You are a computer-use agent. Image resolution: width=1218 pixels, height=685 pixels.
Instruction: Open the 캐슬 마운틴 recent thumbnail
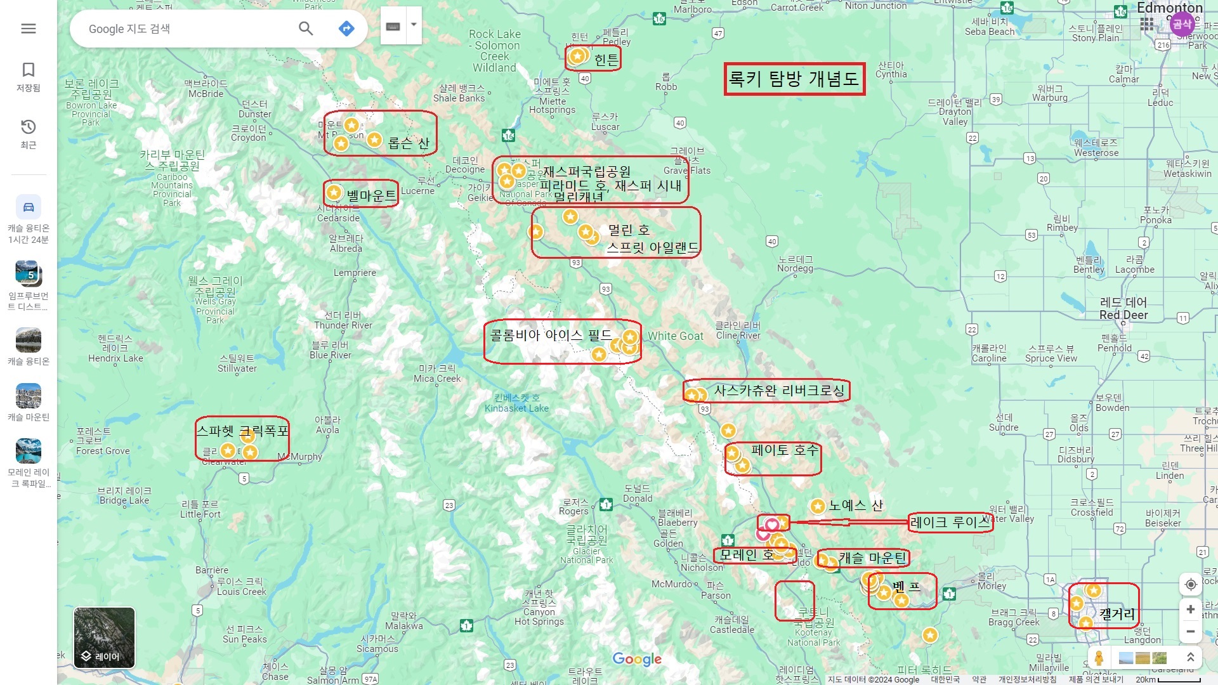pyautogui.click(x=29, y=402)
